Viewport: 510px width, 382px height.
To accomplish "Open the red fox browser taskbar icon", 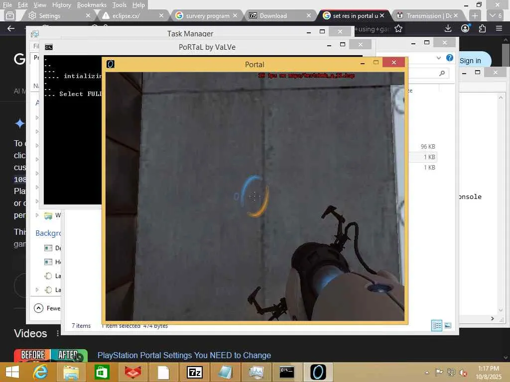I will click(132, 372).
